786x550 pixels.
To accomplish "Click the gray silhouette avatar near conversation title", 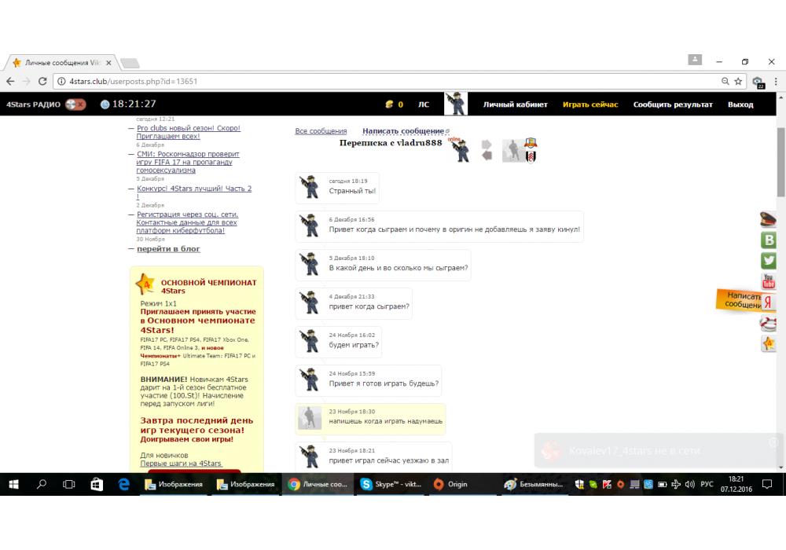I will (512, 150).
